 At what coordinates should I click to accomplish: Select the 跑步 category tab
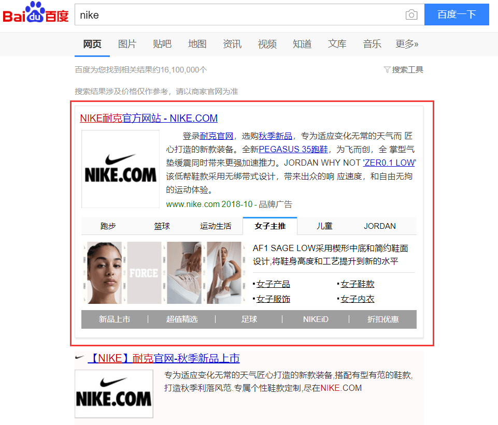coord(108,226)
